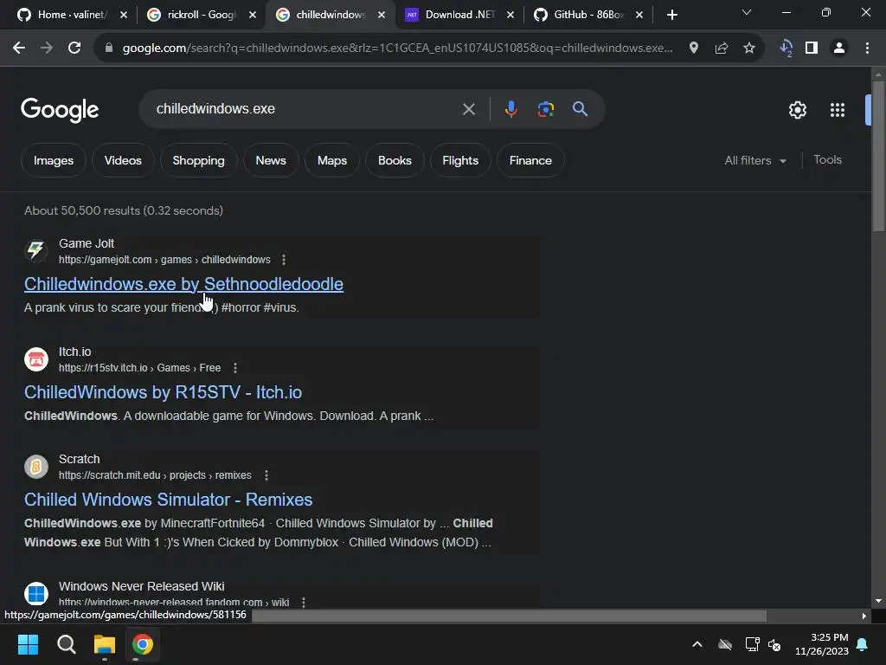Click the horizontal page scrollbar
The image size is (886, 665).
tap(509, 616)
